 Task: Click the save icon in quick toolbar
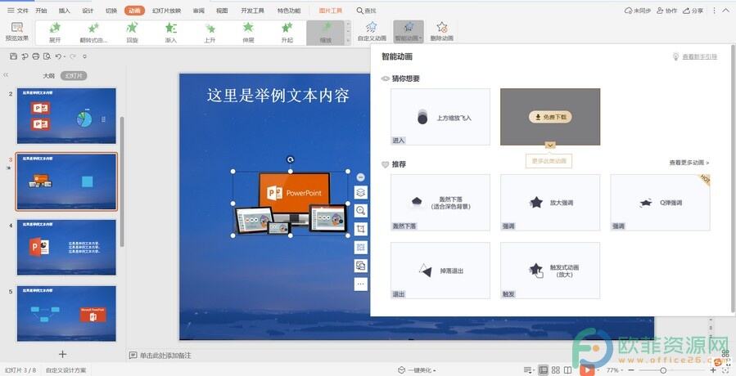coord(13,56)
